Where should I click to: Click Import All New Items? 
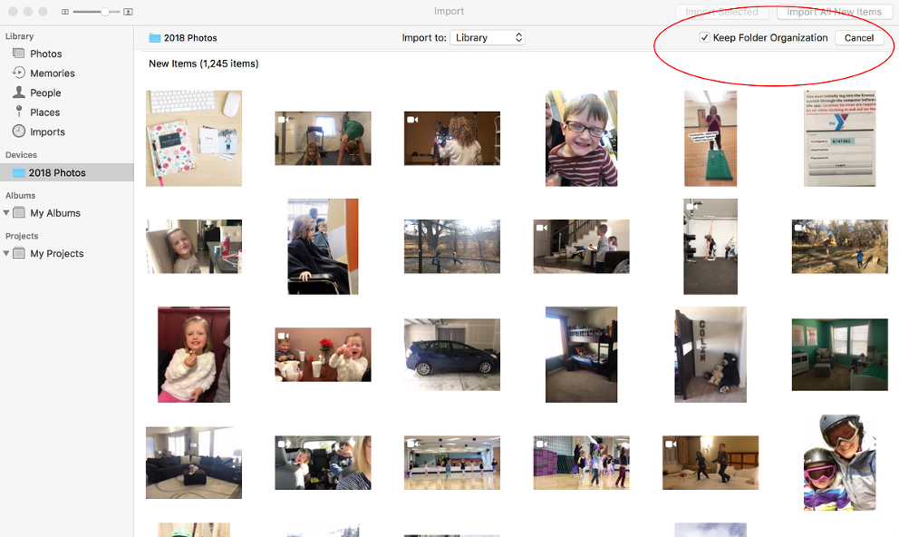(x=834, y=13)
